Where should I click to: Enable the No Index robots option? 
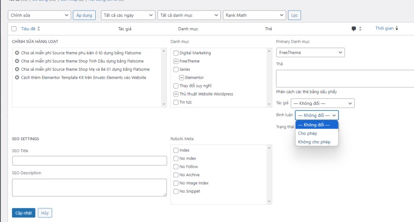tap(176, 159)
